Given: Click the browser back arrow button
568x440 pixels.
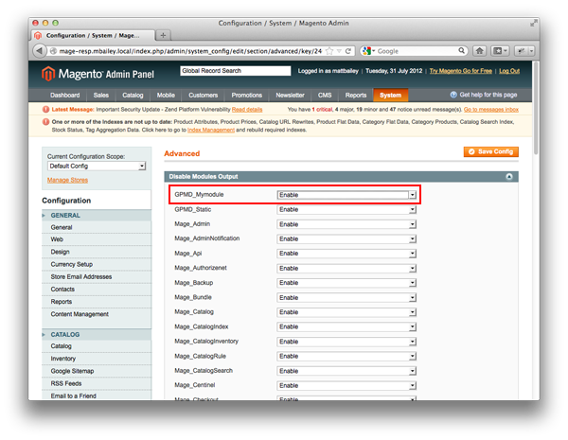Looking at the screenshot, I should coord(39,51).
